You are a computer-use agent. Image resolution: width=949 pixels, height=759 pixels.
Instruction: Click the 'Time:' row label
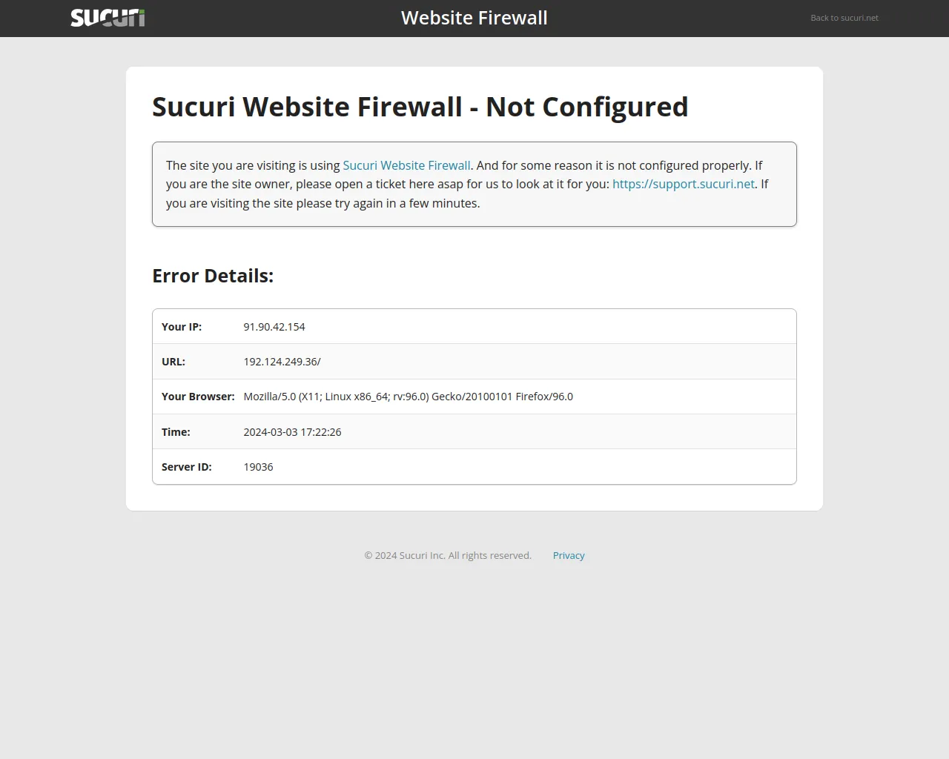pyautogui.click(x=176, y=432)
